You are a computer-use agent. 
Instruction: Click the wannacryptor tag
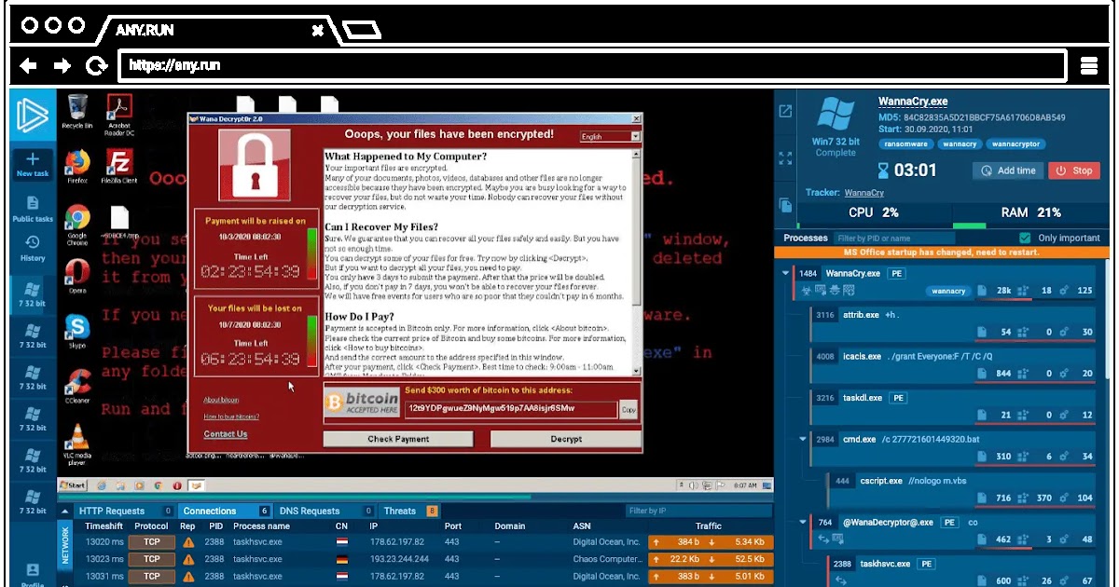click(x=1016, y=144)
